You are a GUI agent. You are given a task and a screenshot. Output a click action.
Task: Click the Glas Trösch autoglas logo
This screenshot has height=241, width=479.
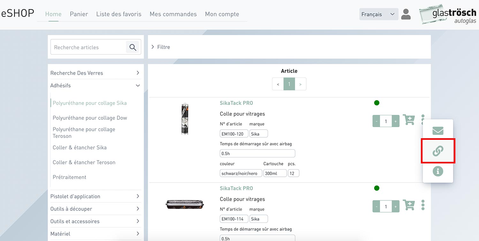(x=448, y=14)
